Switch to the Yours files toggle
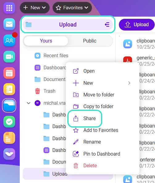Viewport: 155px width, 183px height. click(46, 41)
